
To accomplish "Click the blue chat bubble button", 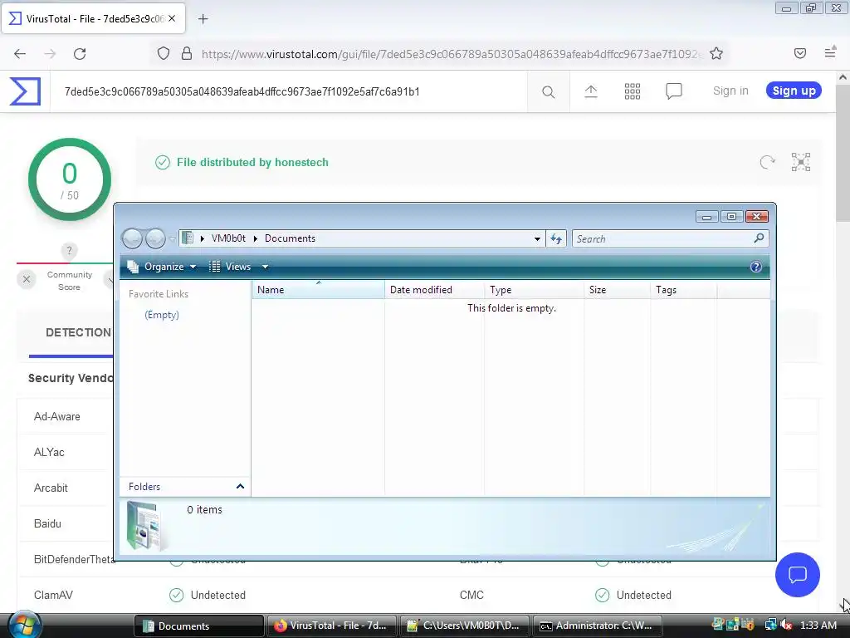I will pos(798,575).
